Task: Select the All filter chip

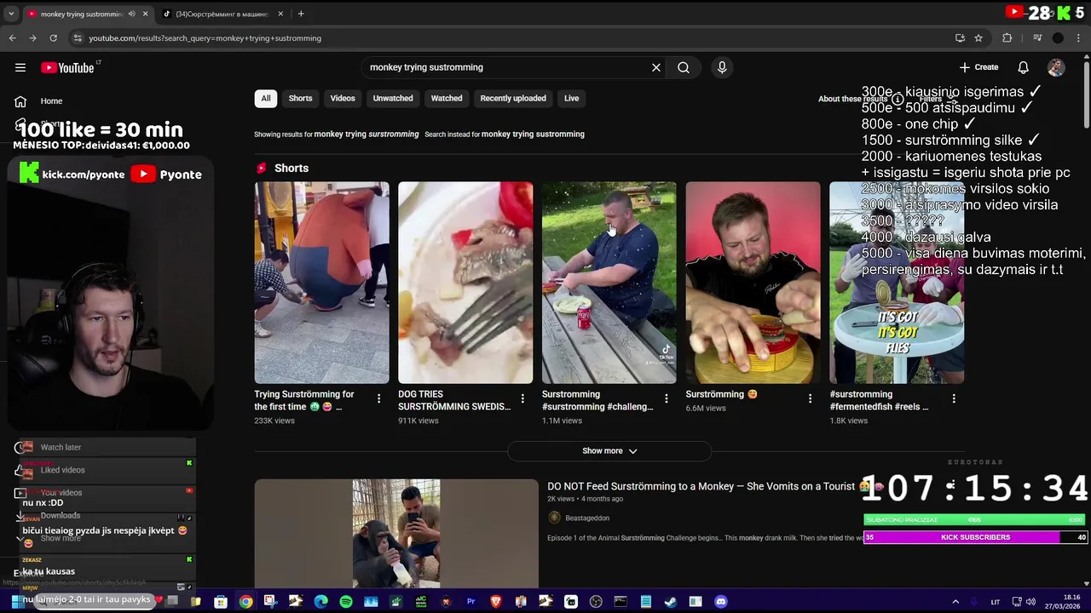Action: 266,98
